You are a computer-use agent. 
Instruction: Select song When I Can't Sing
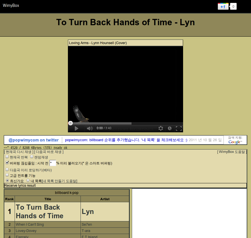(30, 224)
